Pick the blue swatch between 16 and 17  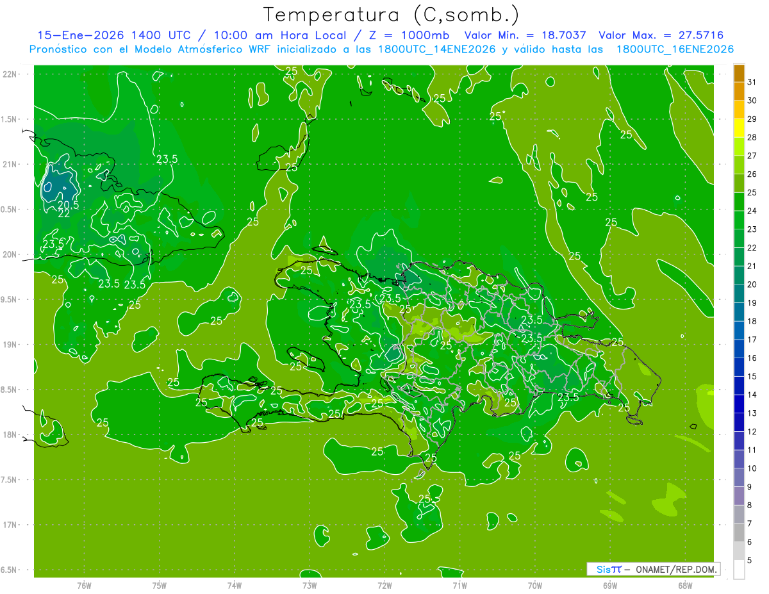(x=739, y=349)
